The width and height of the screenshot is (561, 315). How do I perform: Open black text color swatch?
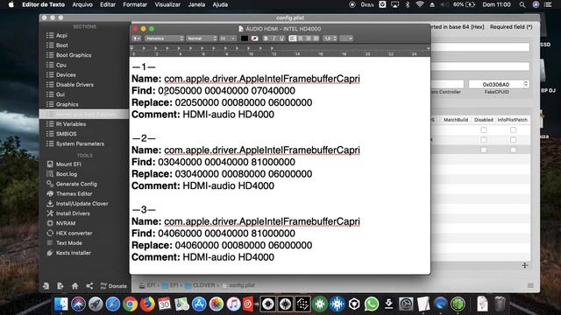245,38
